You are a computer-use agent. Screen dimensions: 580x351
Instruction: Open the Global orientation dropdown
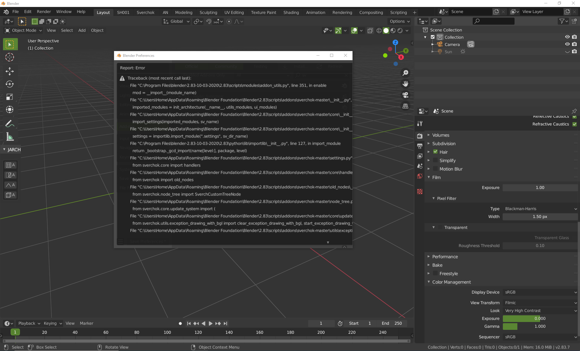[176, 21]
